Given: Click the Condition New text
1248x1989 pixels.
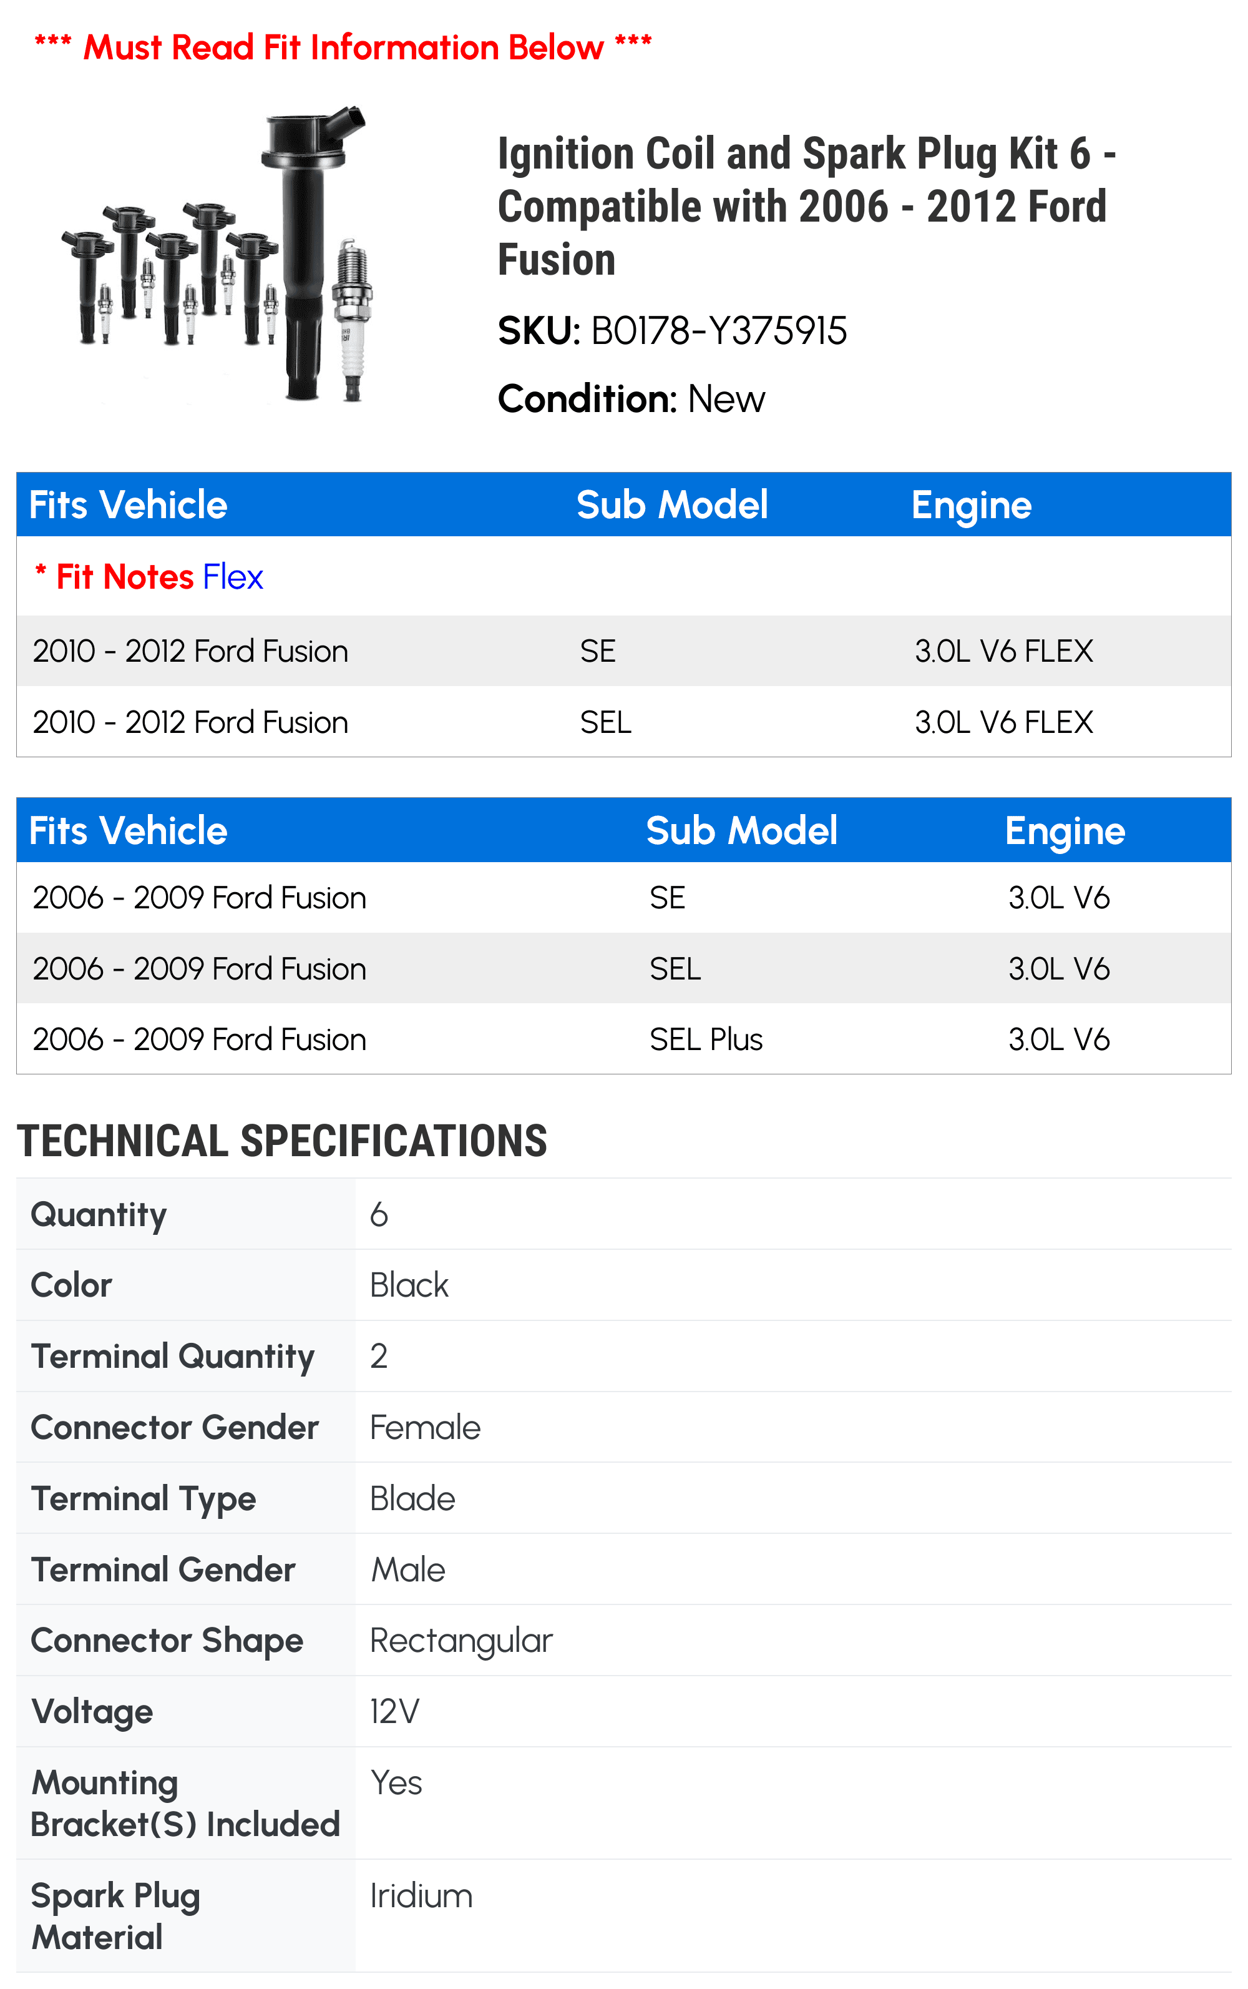Looking at the screenshot, I should (x=631, y=399).
